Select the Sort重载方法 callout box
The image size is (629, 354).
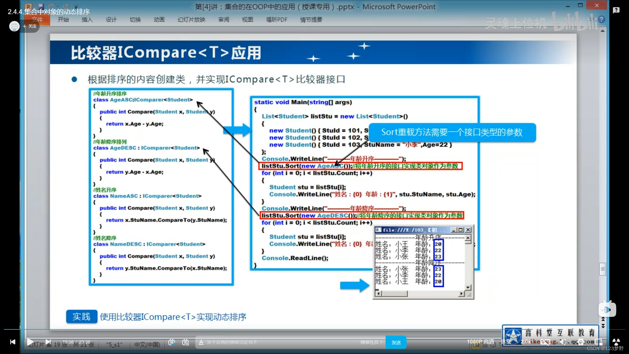pos(452,132)
